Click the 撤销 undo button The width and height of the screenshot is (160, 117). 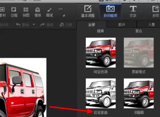click(x=22, y=25)
